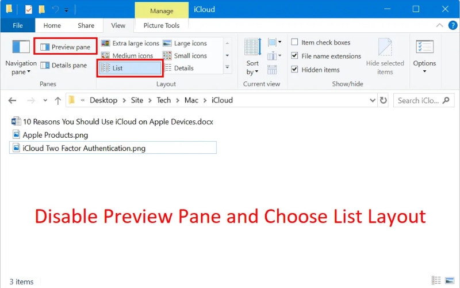Viewport: 460px width, 288px height.
Task: Select Medium icons layout
Action: coord(127,55)
